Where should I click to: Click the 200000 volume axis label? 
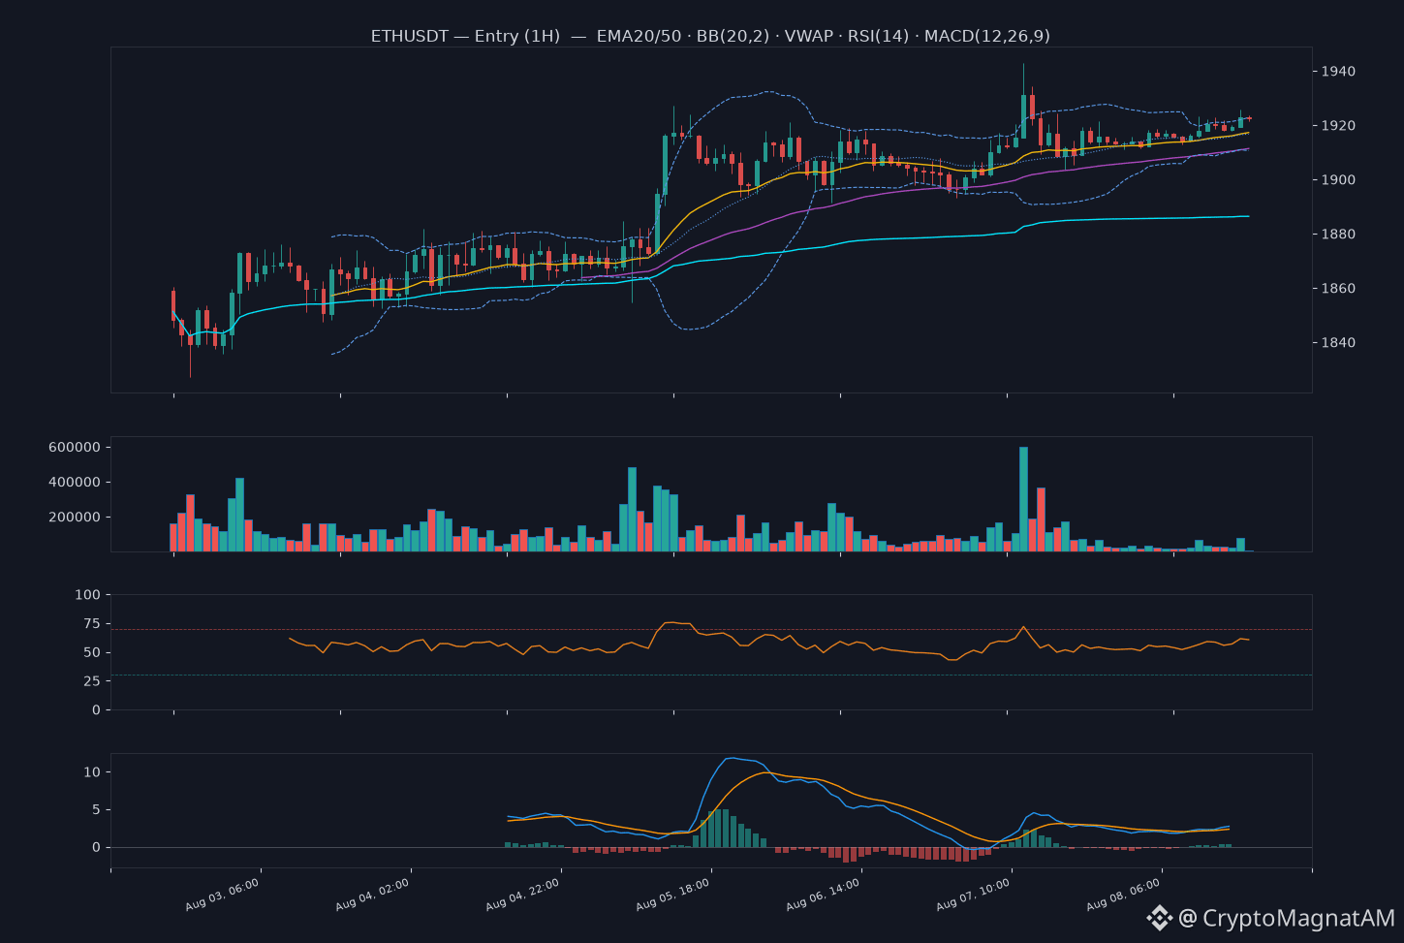tap(75, 518)
